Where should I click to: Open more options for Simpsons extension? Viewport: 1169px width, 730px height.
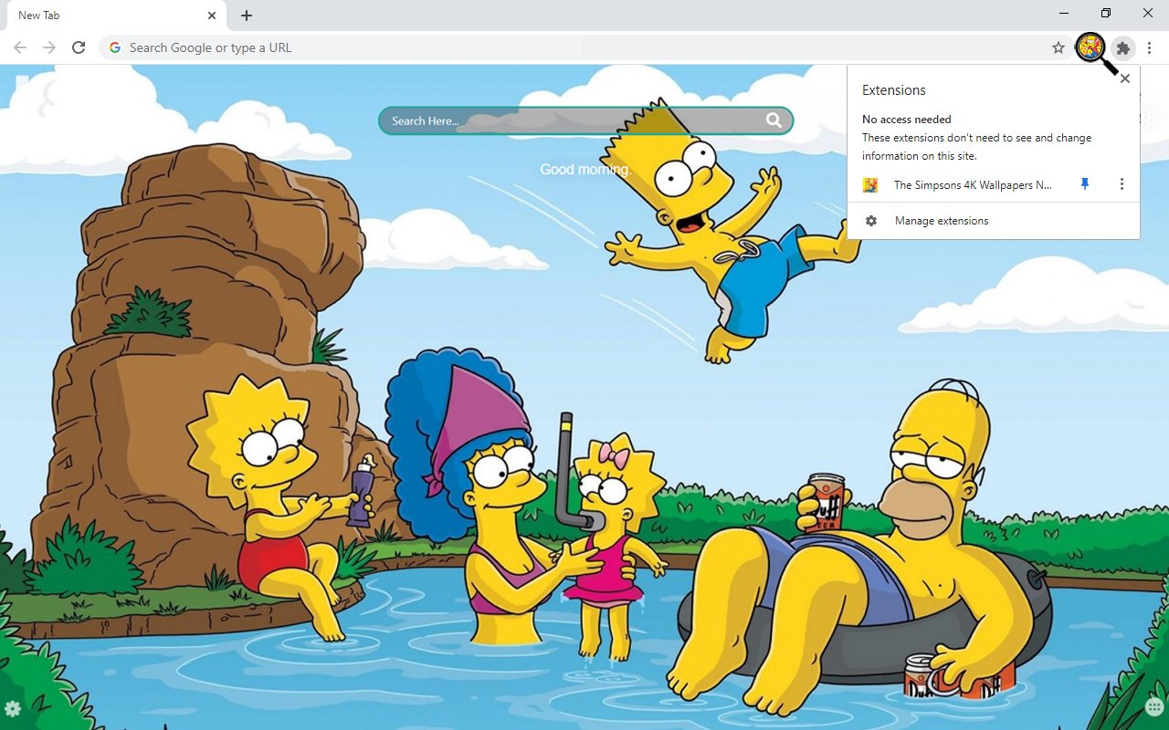(1122, 184)
